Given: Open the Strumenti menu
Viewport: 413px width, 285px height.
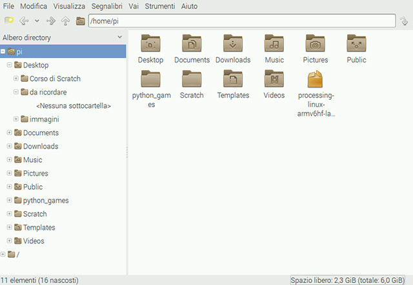Looking at the screenshot, I should pos(160,6).
